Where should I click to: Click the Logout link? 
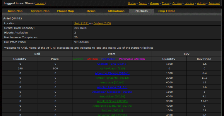(40, 3)
